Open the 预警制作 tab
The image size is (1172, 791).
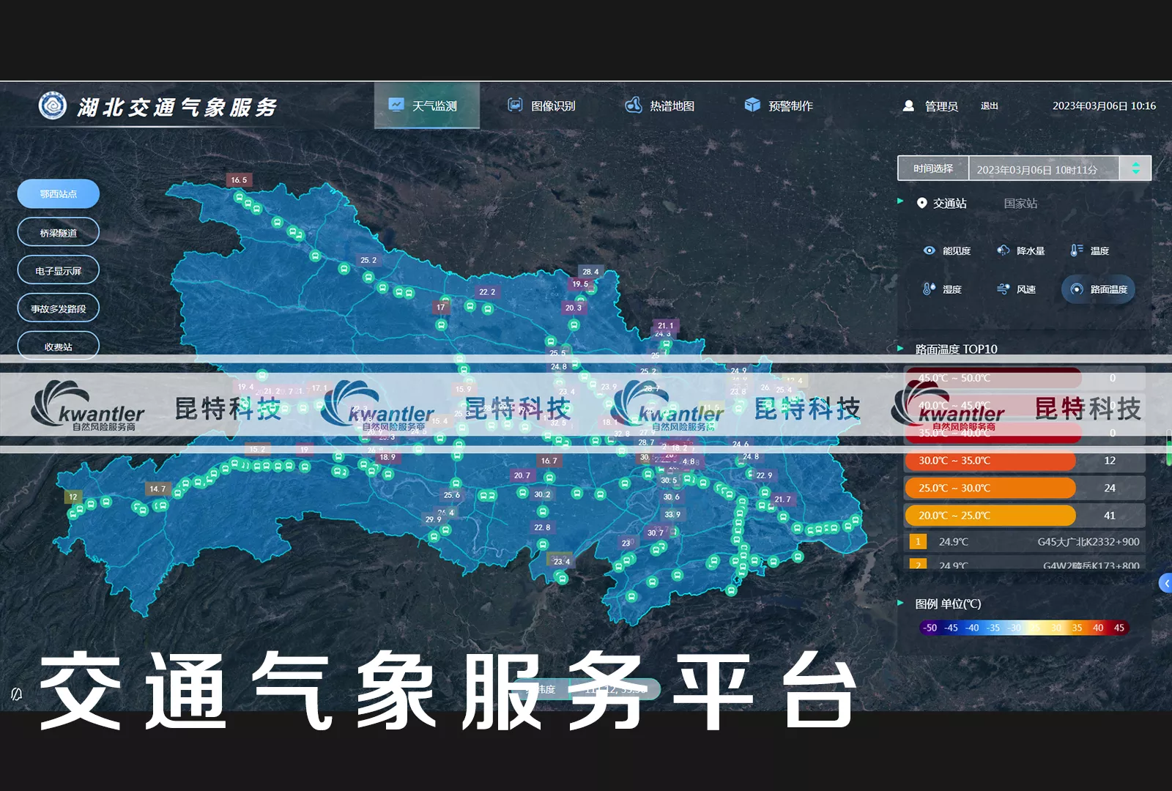tap(779, 105)
